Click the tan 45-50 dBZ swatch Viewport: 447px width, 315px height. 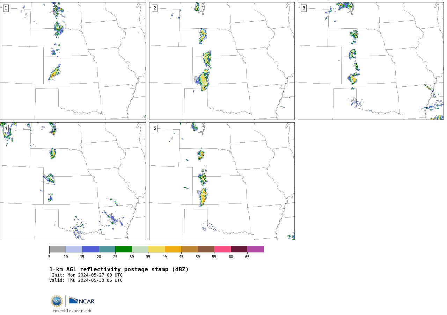point(189,249)
